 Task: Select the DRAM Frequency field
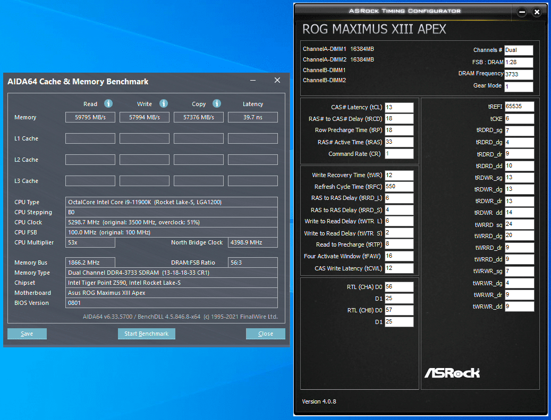519,74
